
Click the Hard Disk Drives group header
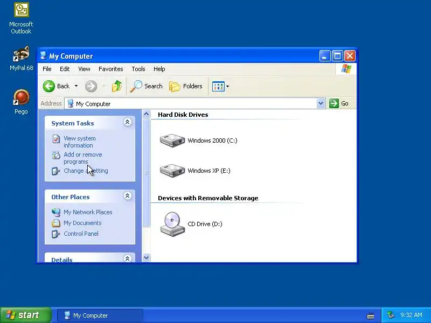(x=183, y=115)
